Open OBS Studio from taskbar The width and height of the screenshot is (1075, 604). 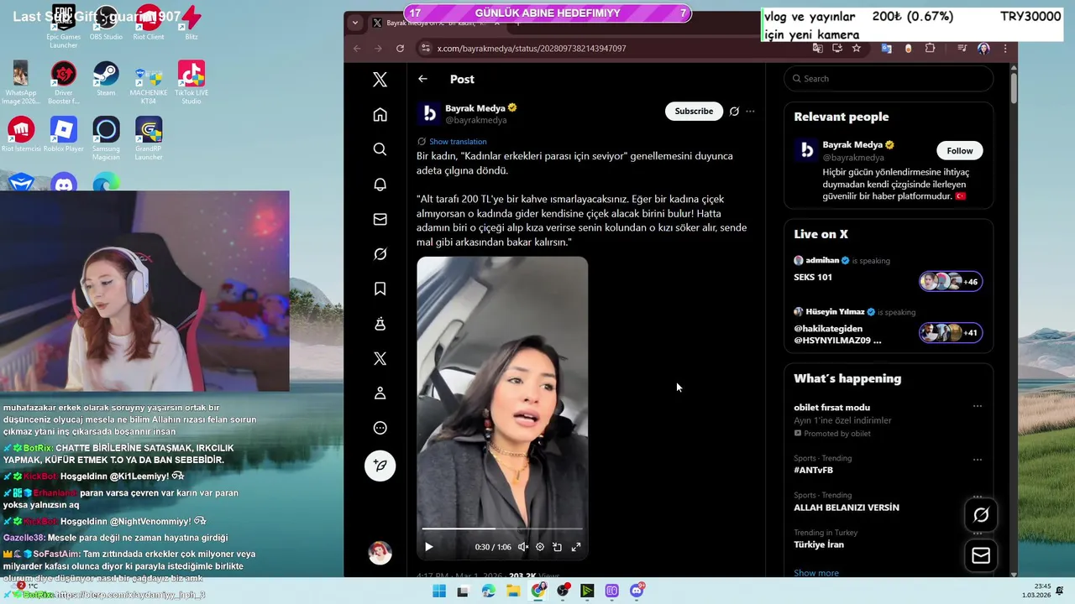(x=563, y=591)
